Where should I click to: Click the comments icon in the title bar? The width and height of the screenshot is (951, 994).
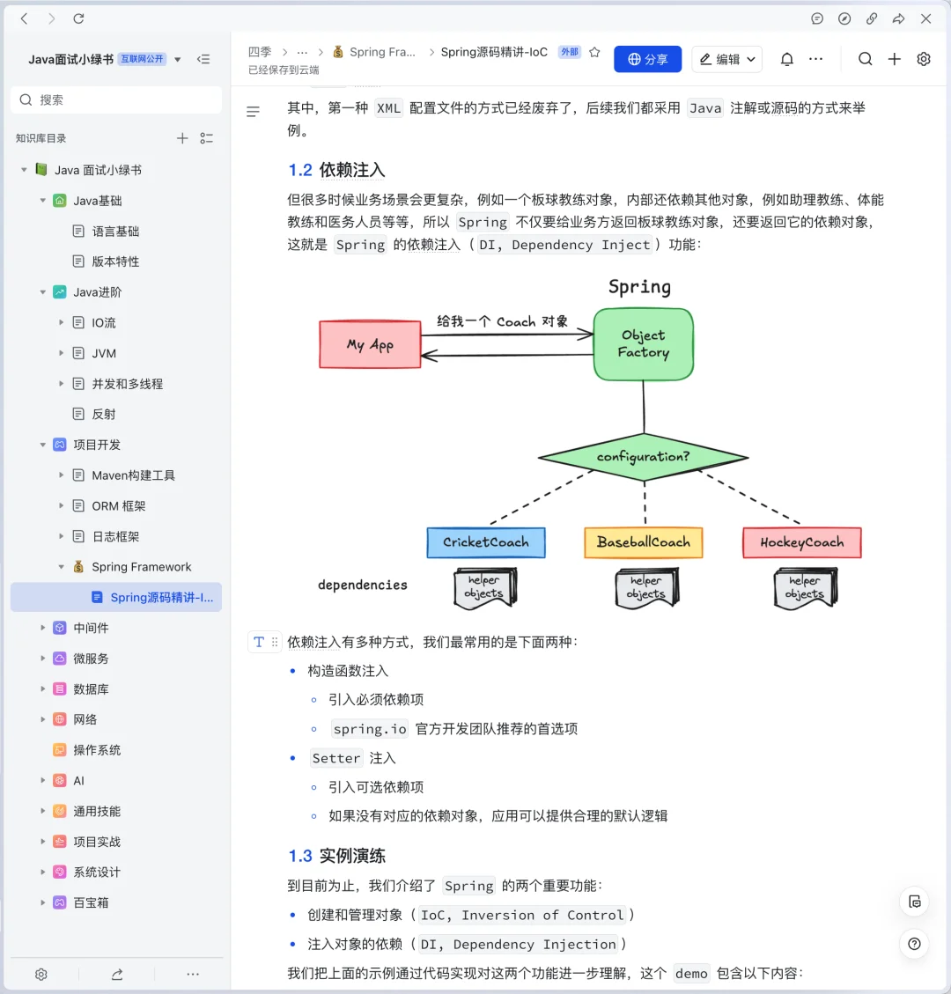(817, 18)
